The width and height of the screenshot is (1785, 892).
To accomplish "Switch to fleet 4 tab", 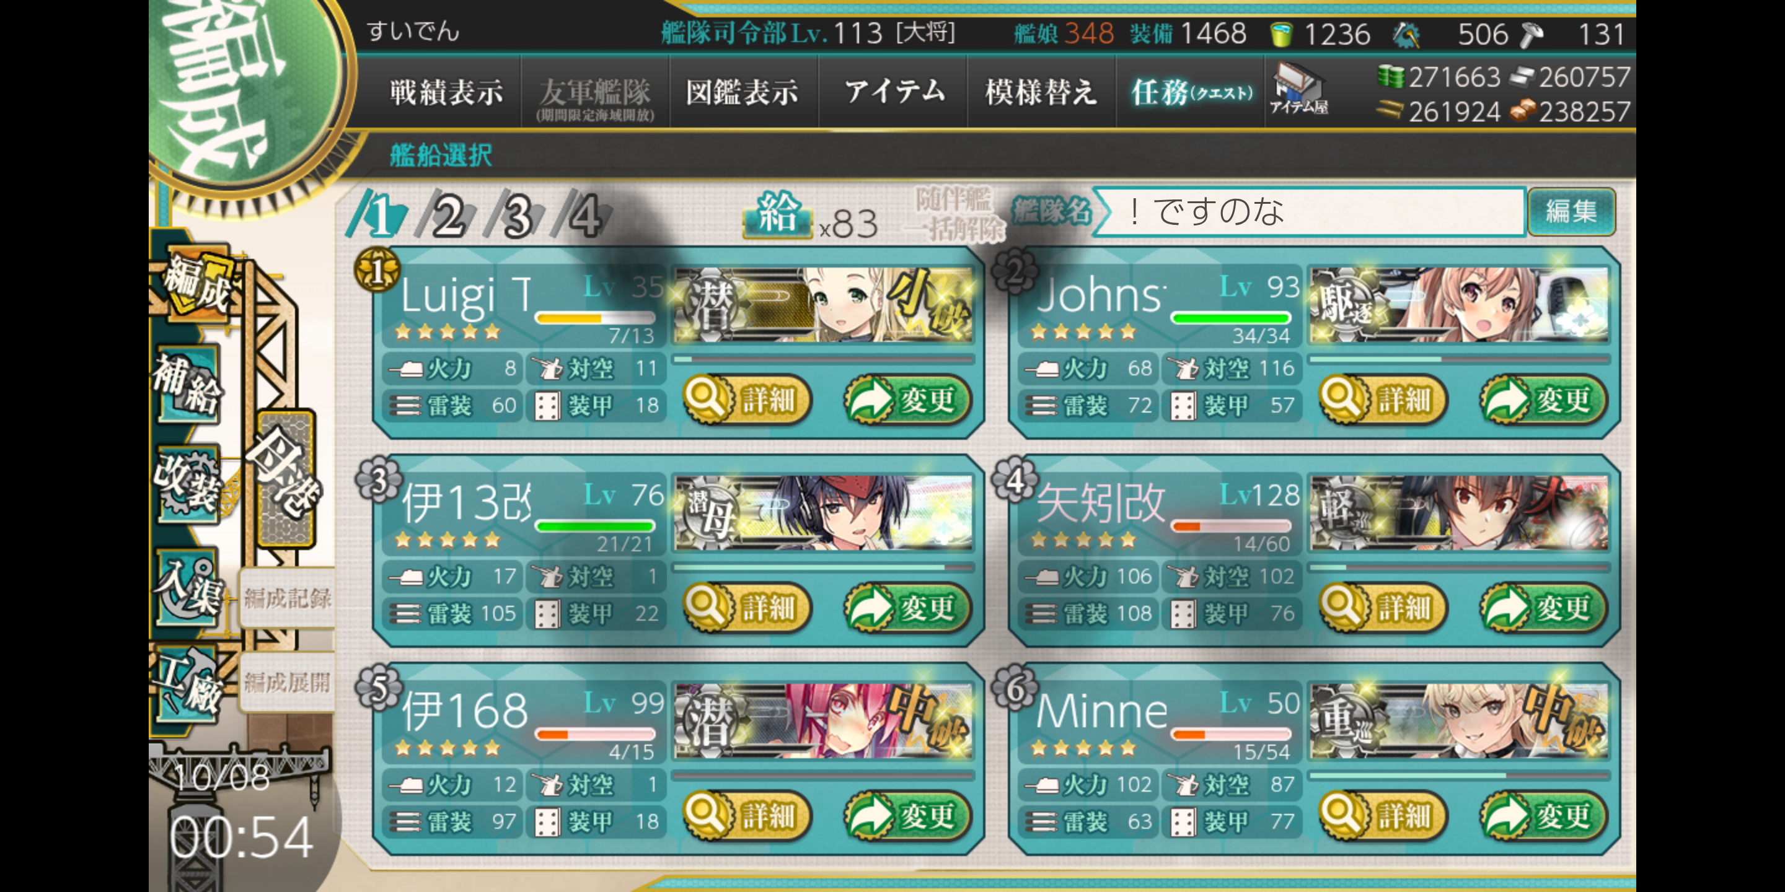I will [x=583, y=216].
